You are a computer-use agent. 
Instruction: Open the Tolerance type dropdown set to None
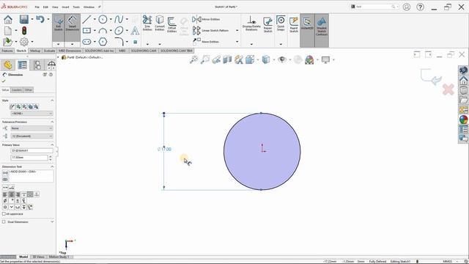[x=32, y=128]
